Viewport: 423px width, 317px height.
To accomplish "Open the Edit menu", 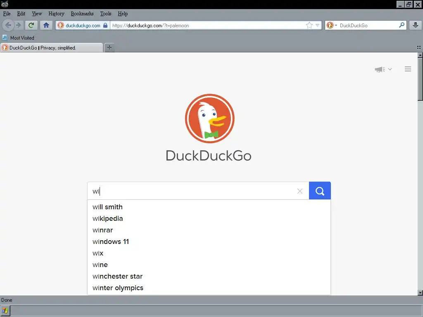I will pyautogui.click(x=21, y=14).
